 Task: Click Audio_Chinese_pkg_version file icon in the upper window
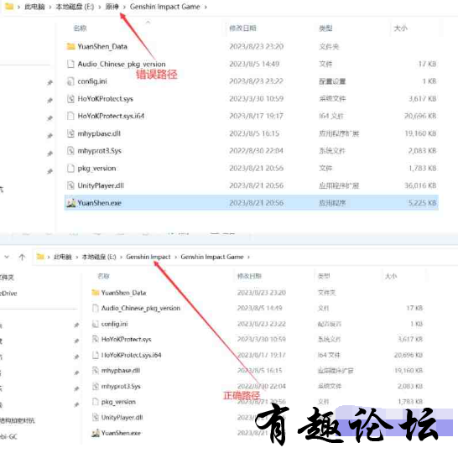pos(70,64)
